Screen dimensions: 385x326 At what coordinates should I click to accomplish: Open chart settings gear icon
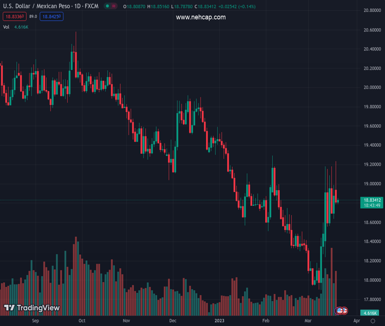(x=373, y=321)
